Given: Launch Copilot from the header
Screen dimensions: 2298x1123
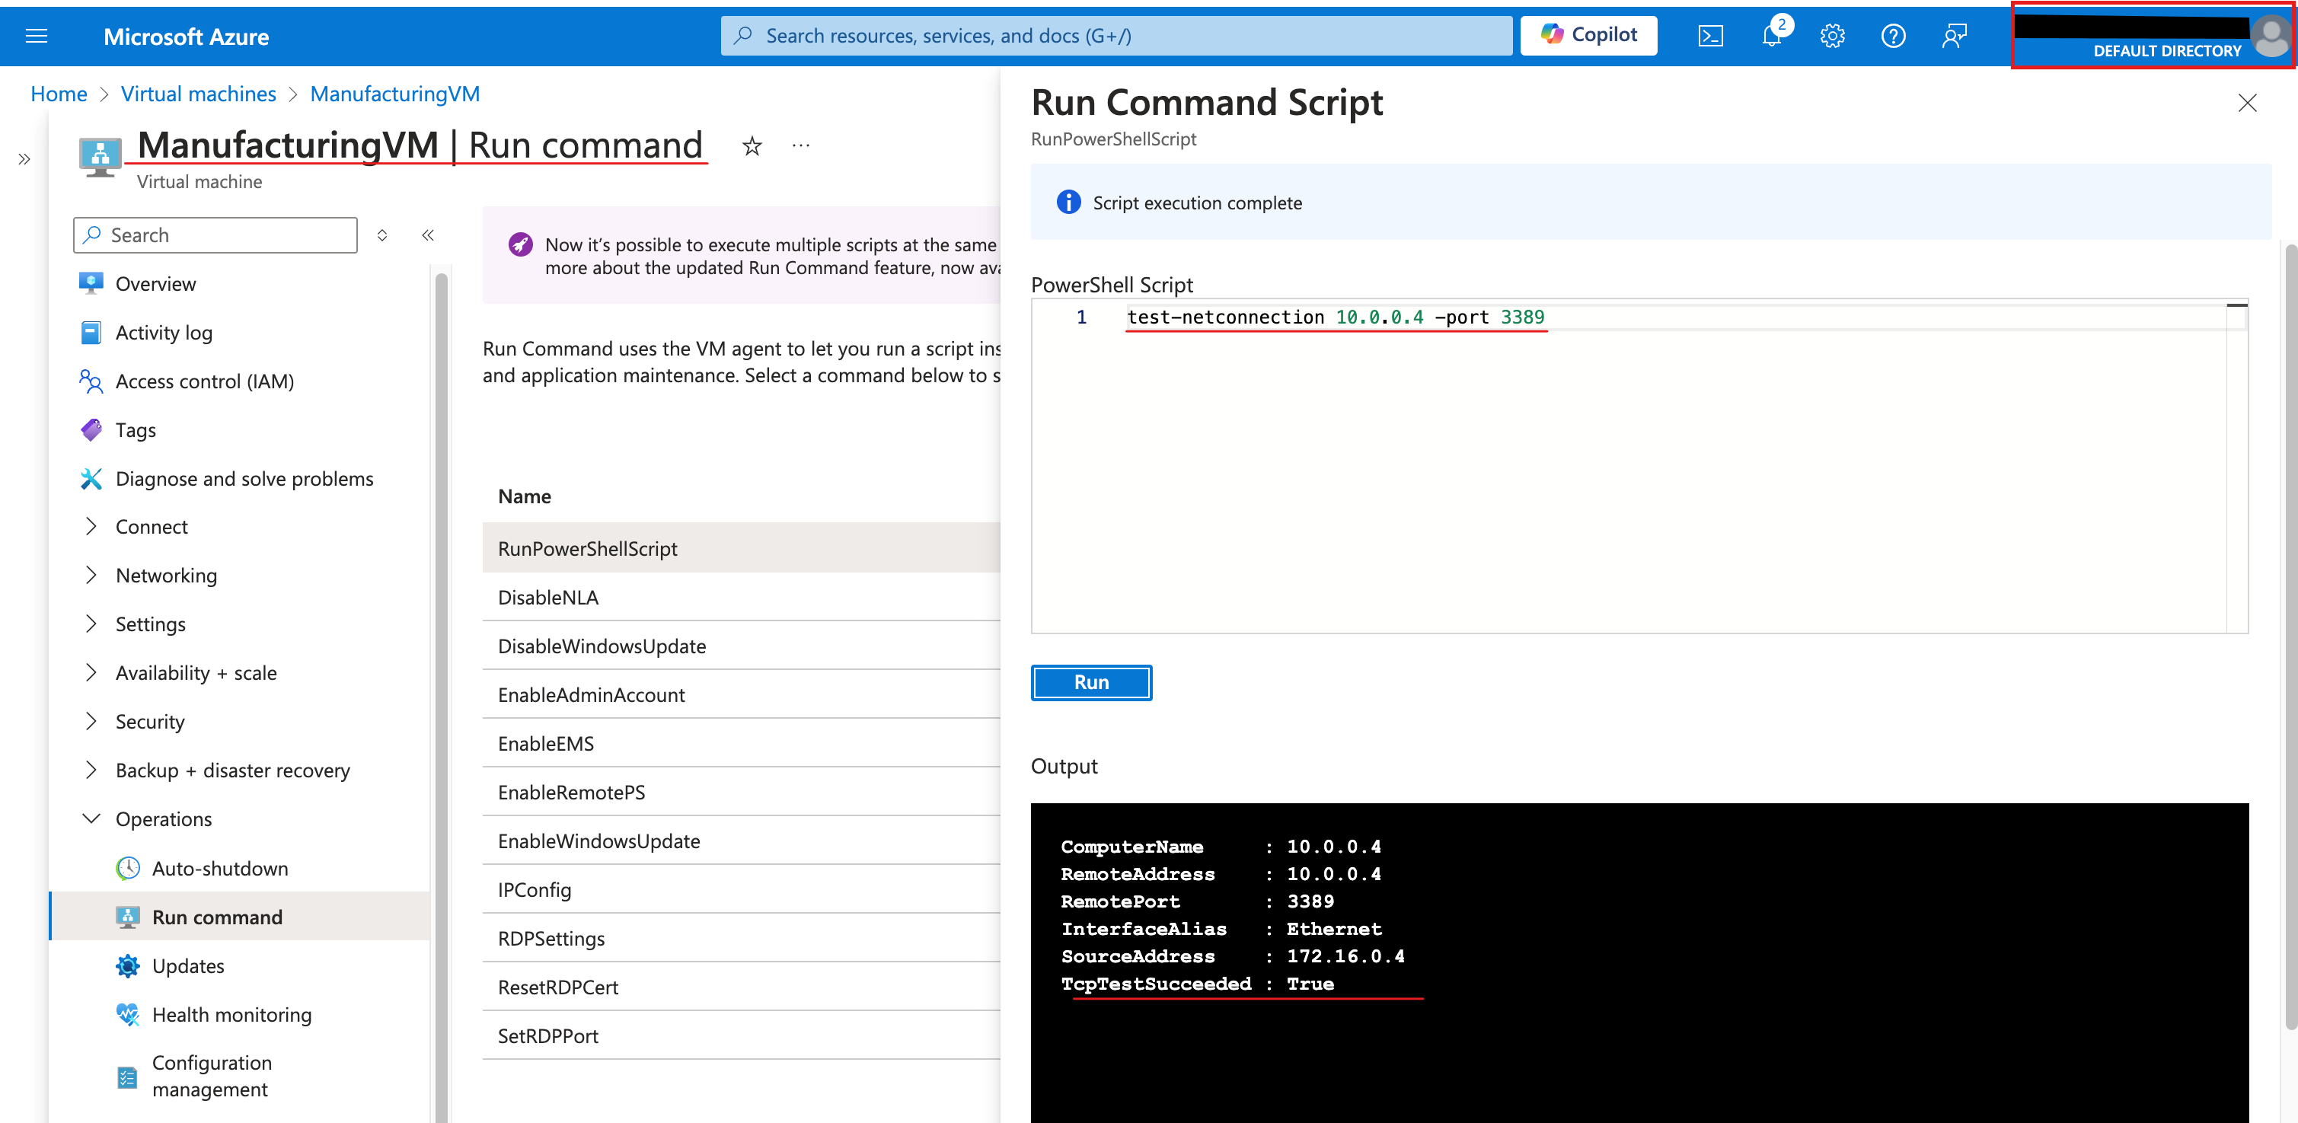Looking at the screenshot, I should (1588, 35).
